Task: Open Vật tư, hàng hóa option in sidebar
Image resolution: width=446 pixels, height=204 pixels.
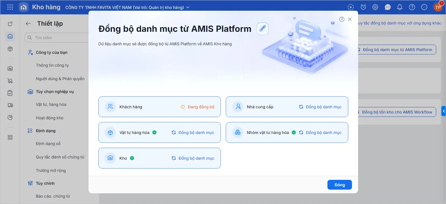Action: point(51,104)
